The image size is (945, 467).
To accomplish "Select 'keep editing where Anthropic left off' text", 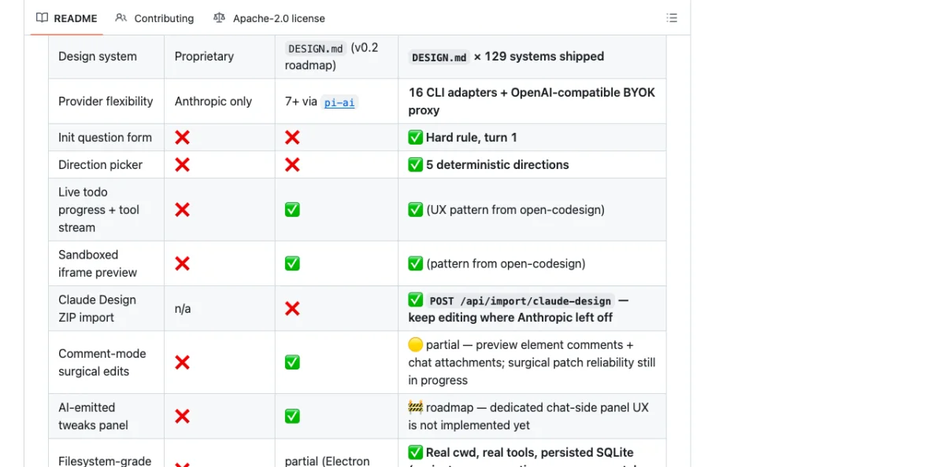I will [510, 318].
